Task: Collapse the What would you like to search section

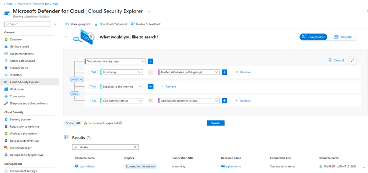Action: 66,37
